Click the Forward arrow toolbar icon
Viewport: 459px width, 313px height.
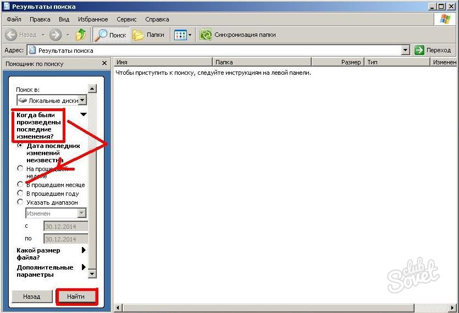pos(56,35)
